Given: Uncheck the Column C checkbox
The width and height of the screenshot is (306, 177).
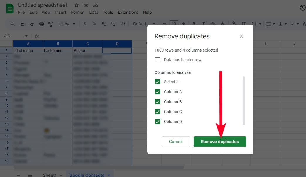Looking at the screenshot, I should (158, 112).
